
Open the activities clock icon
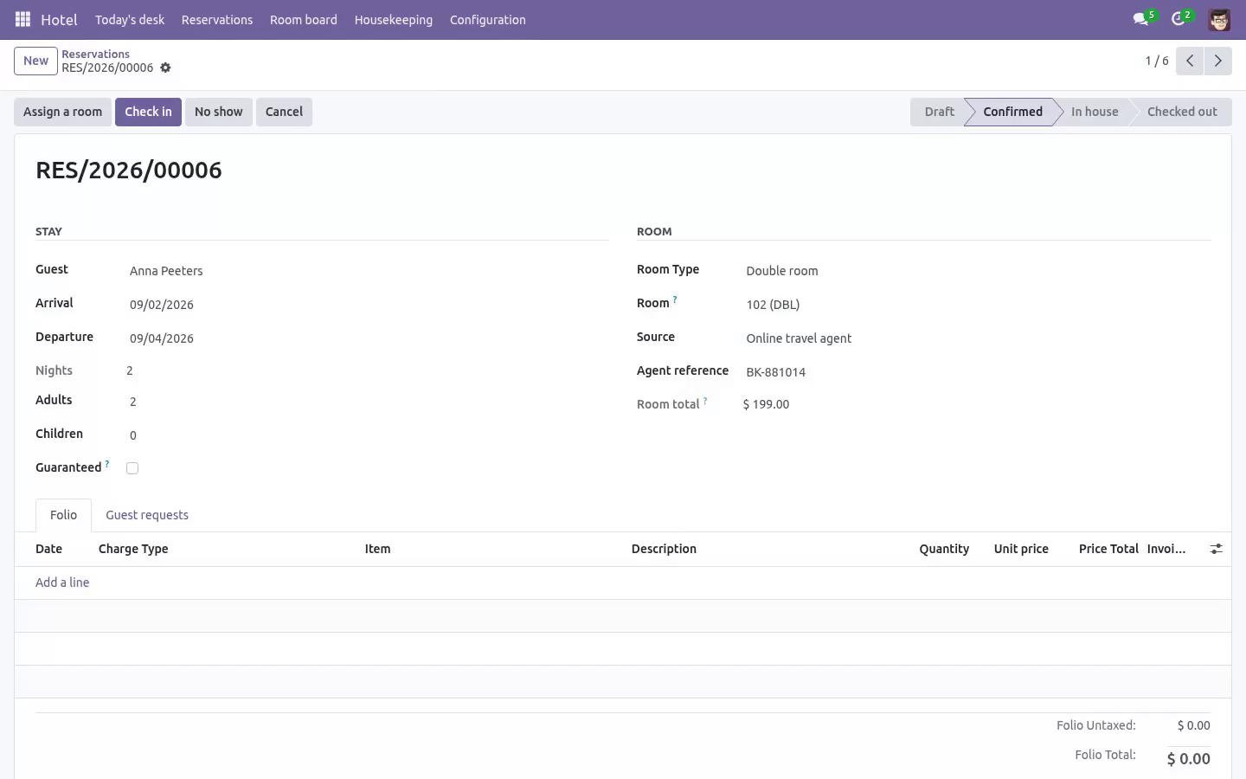pyautogui.click(x=1178, y=19)
